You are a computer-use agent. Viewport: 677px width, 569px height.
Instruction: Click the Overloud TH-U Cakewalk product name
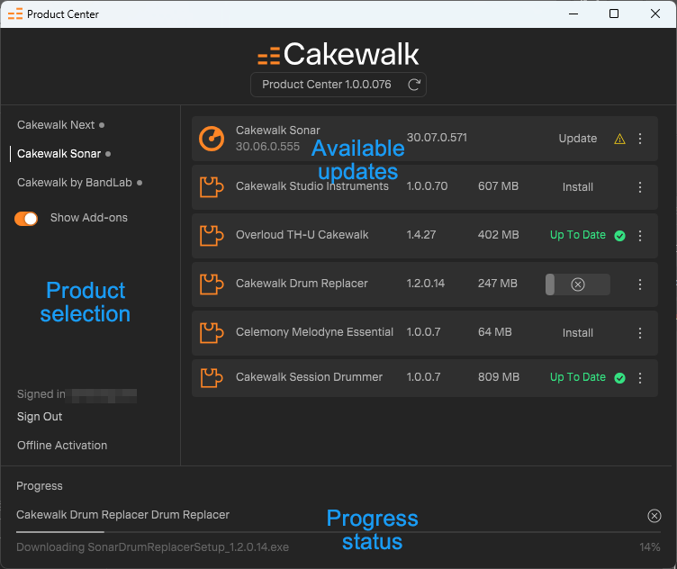point(302,235)
